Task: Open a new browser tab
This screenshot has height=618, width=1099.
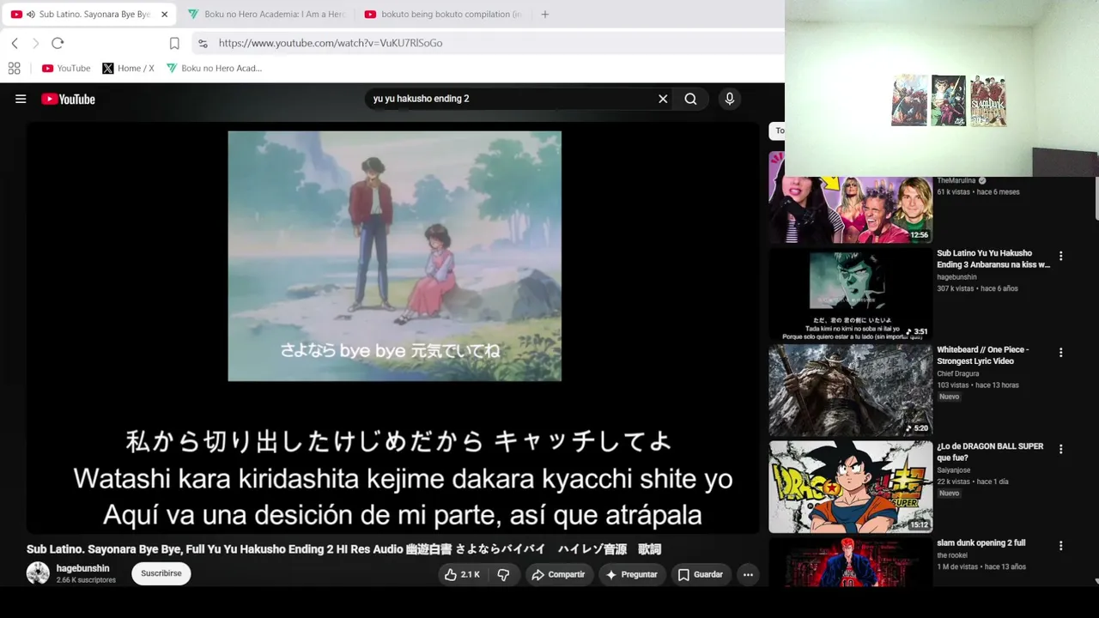Action: (544, 15)
